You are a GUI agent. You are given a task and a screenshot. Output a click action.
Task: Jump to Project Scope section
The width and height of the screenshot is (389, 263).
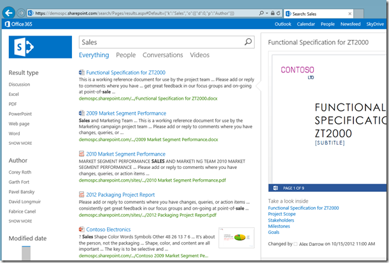pyautogui.click(x=282, y=214)
